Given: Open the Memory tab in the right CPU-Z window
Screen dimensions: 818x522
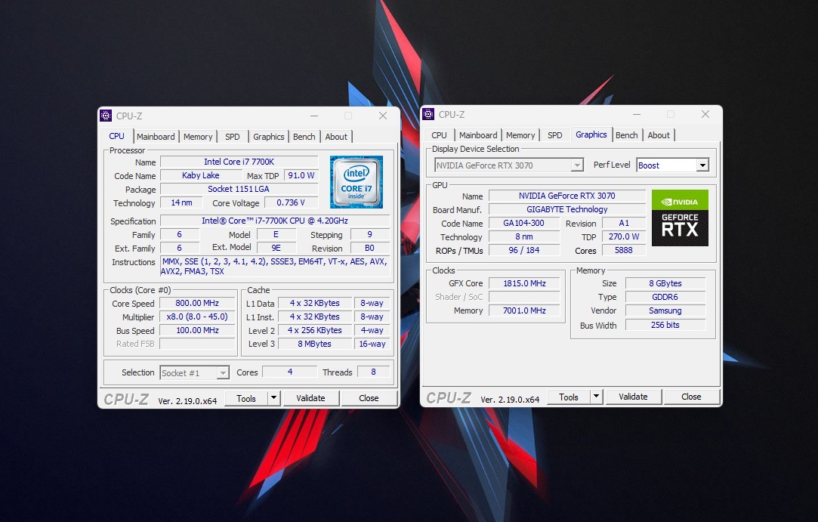Looking at the screenshot, I should tap(520, 135).
